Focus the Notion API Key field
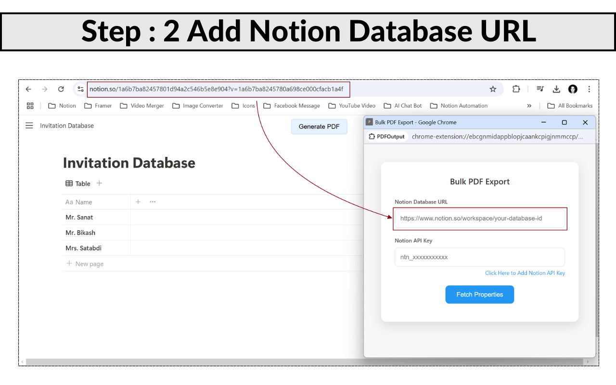This screenshot has height=385, width=616. (x=480, y=257)
